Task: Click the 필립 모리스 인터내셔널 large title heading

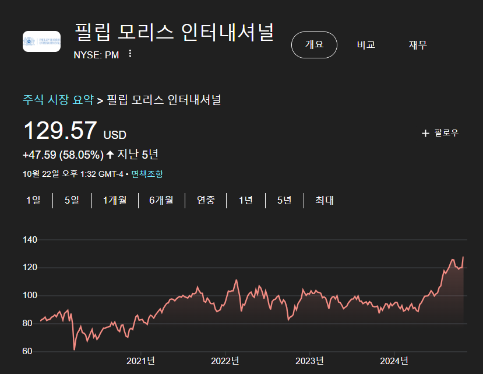Action: 174,32
